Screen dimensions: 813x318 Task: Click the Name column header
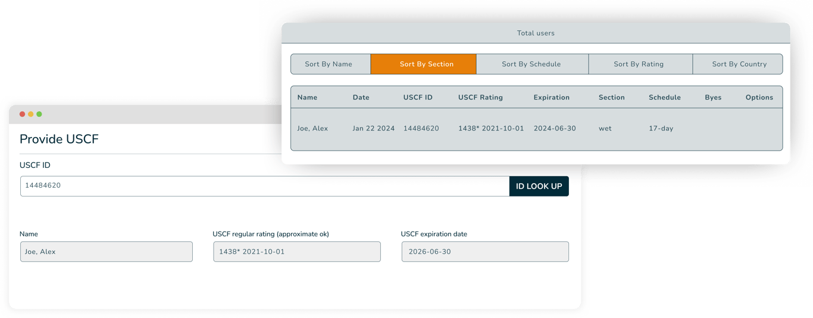(x=307, y=98)
